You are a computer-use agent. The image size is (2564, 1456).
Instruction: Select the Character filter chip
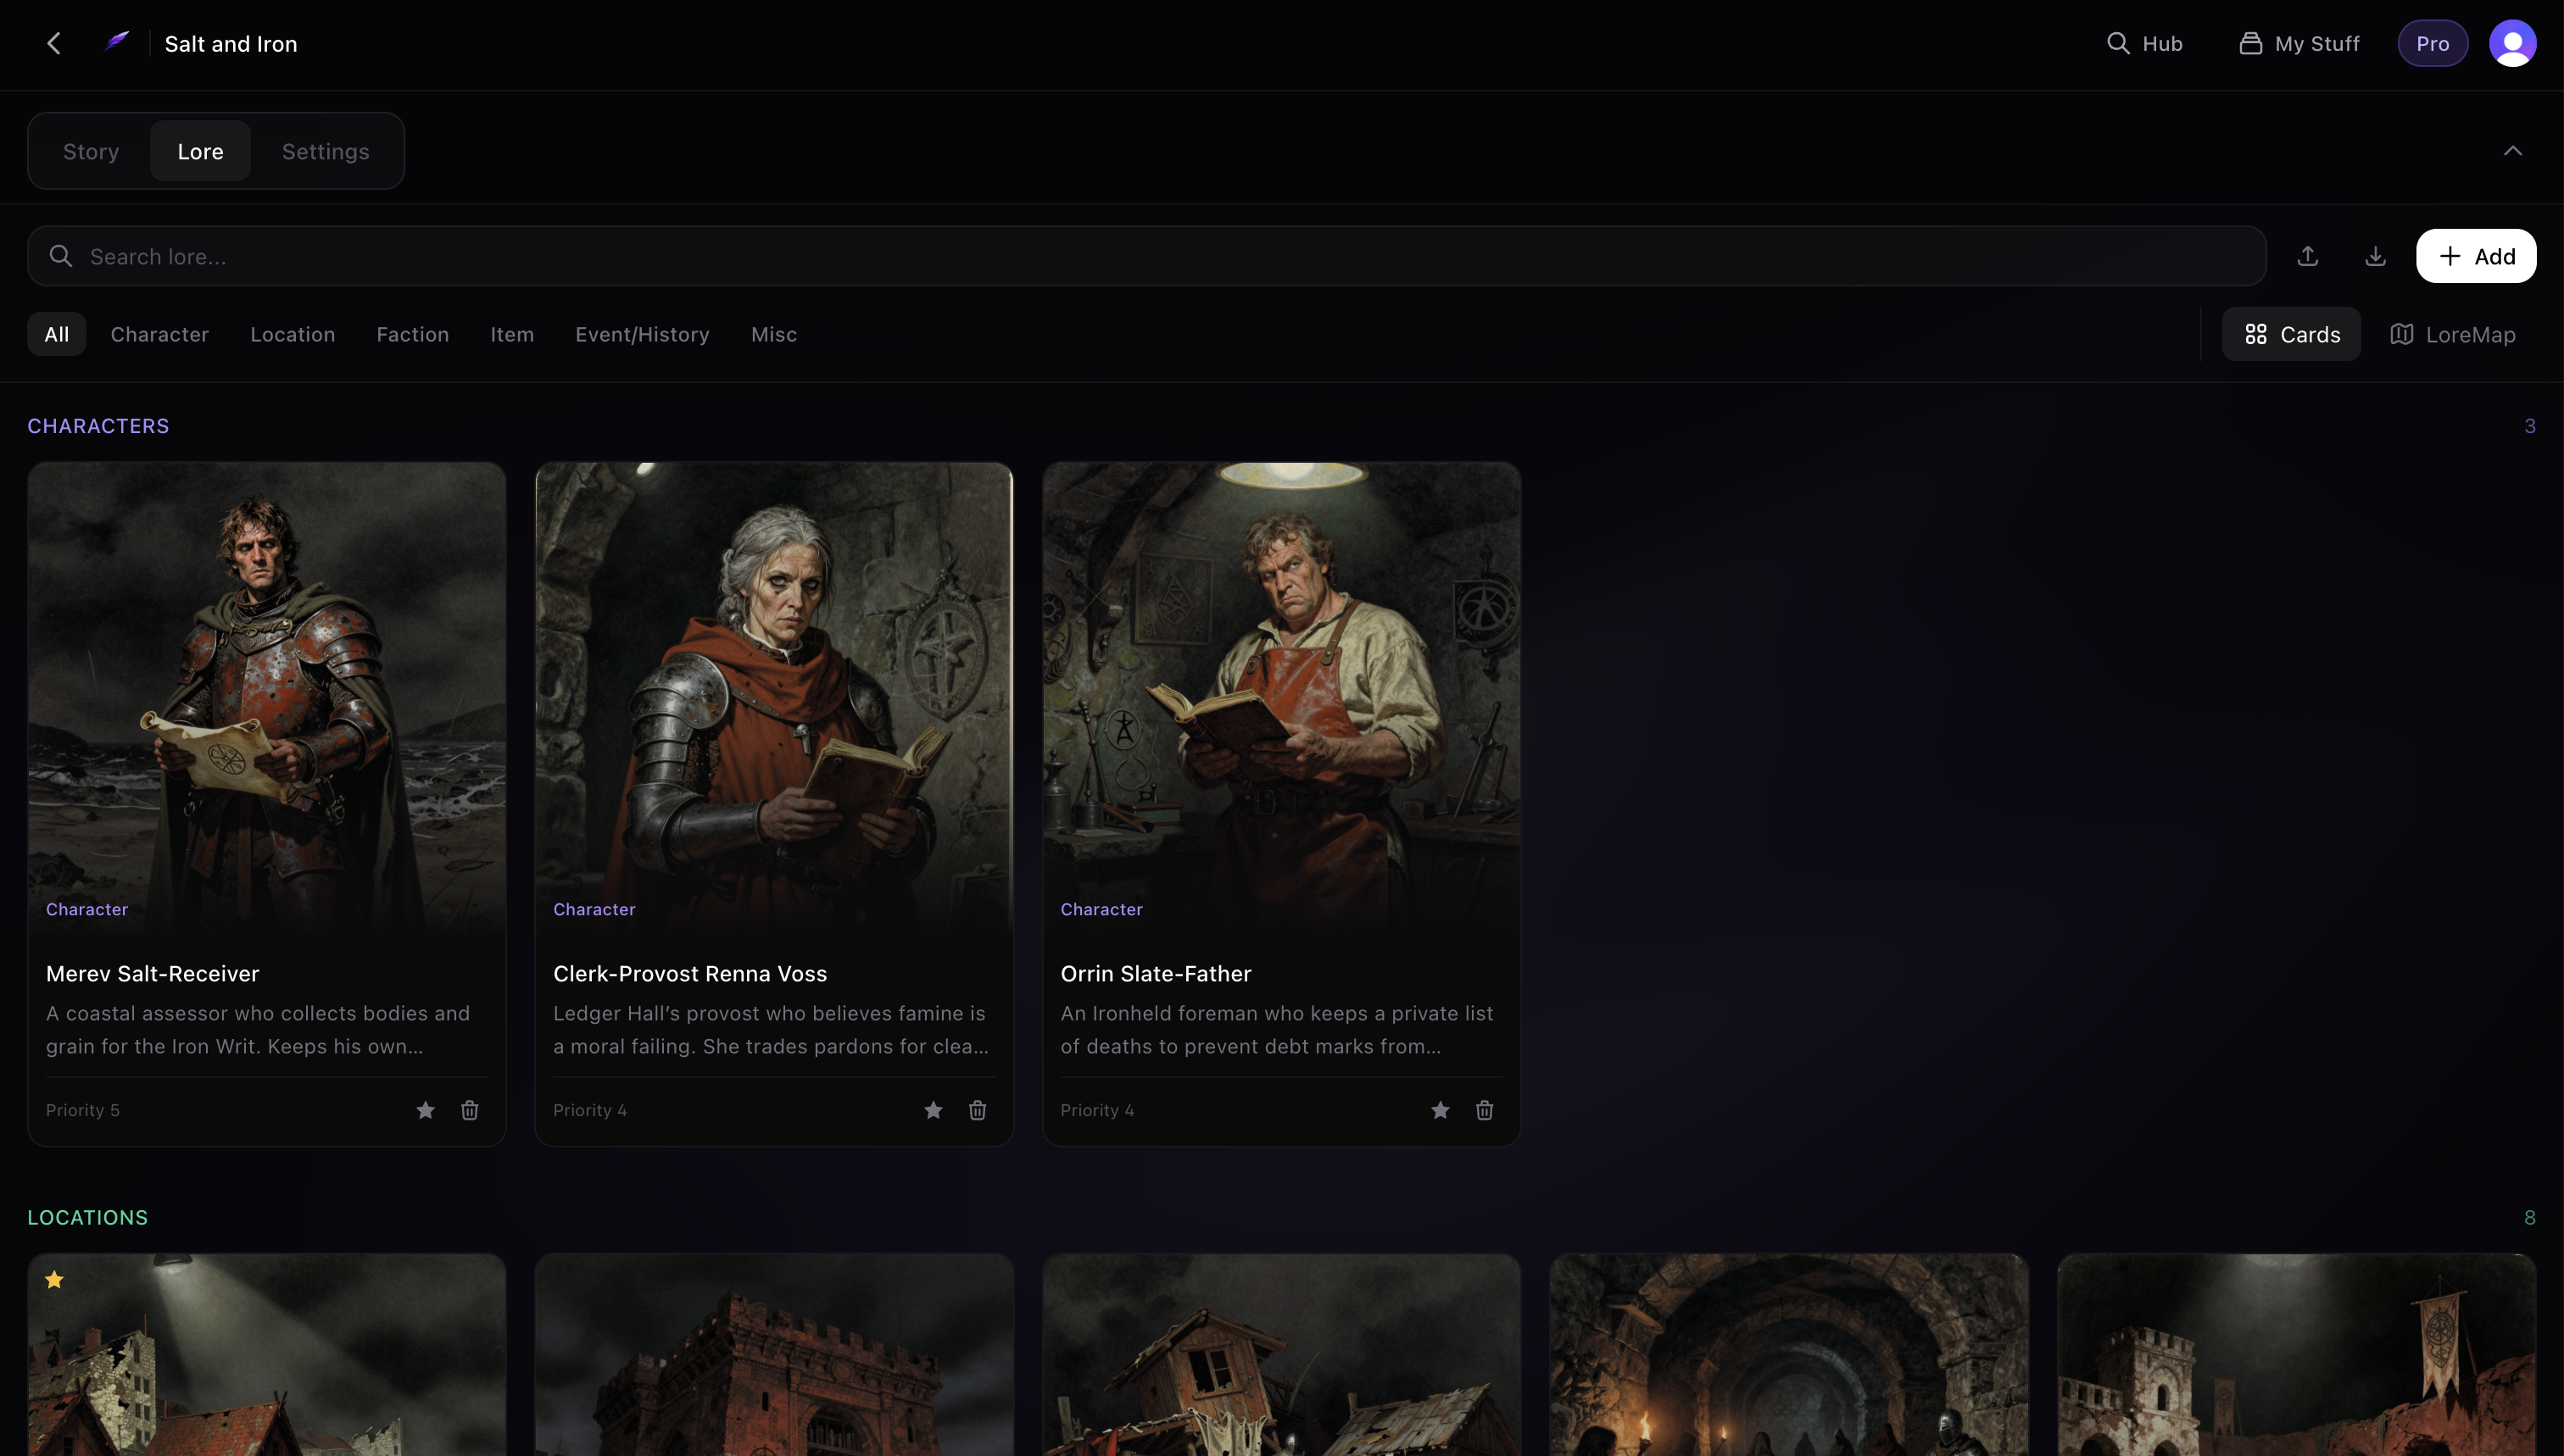pyautogui.click(x=160, y=334)
